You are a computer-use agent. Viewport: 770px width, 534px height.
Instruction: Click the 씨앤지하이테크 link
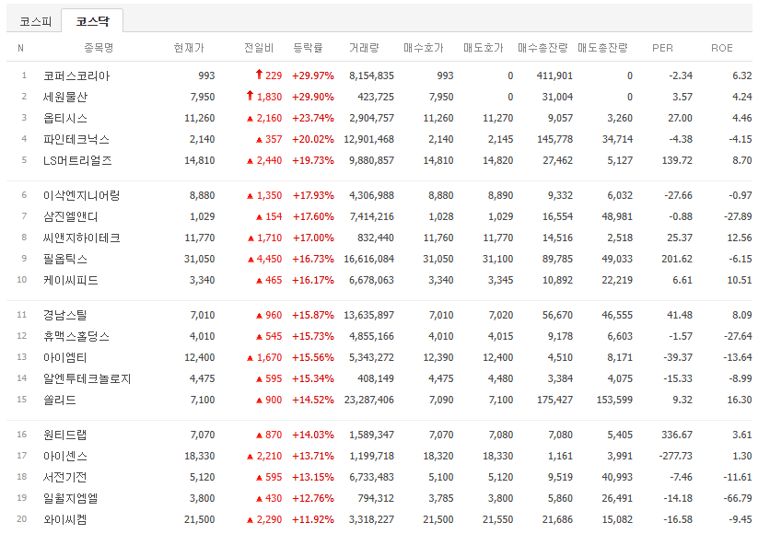point(81,238)
